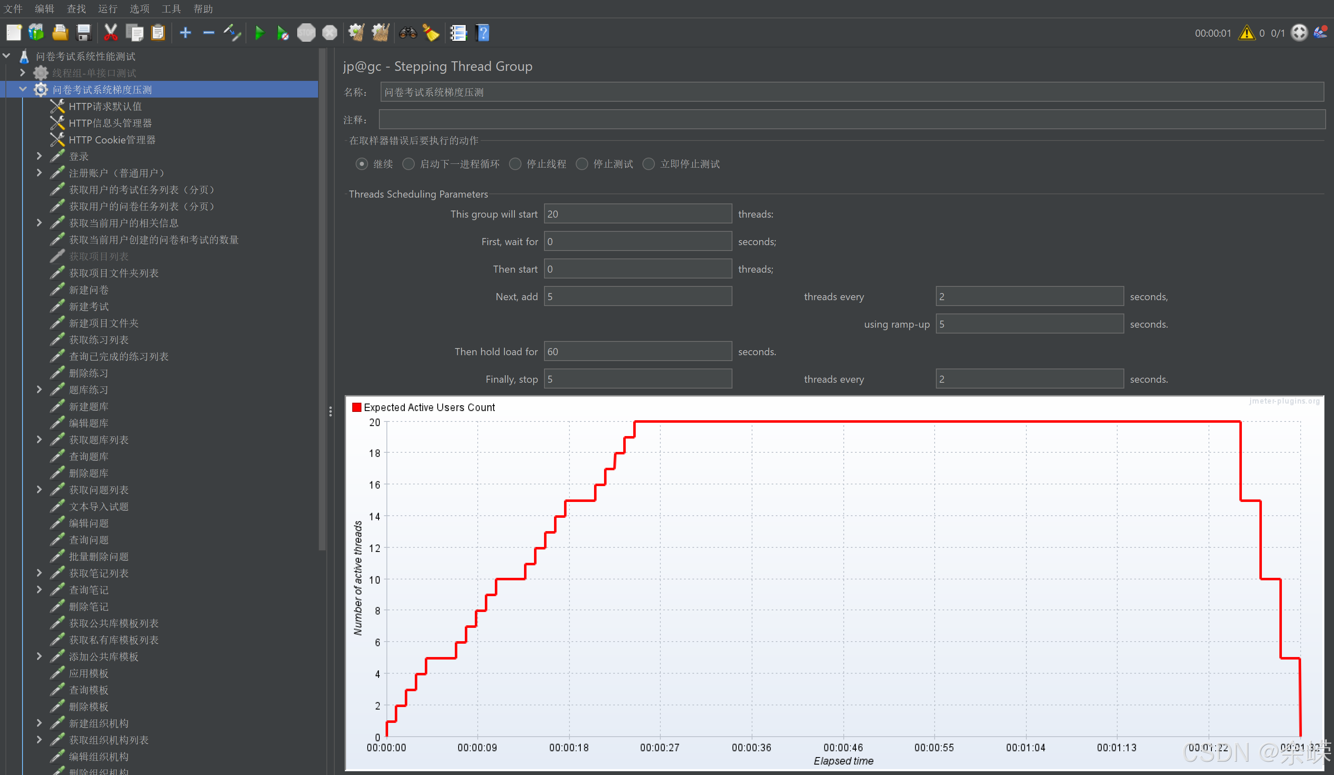Click the Finally, stop threads field

tap(638, 379)
